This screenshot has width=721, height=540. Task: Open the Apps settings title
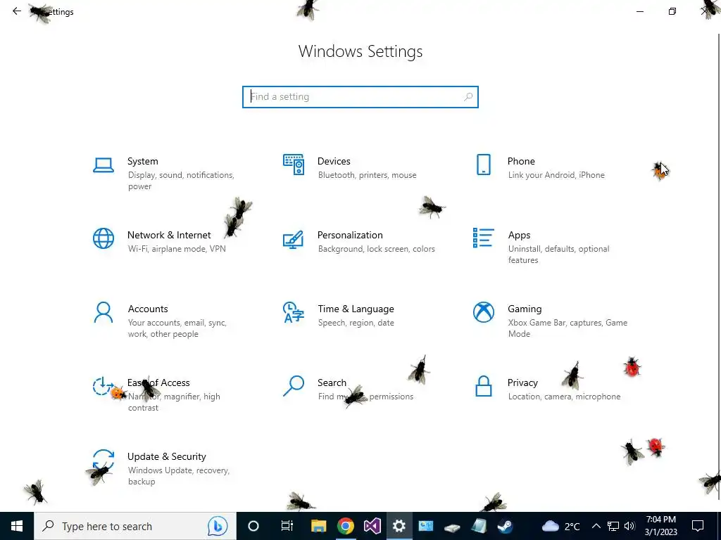519,235
